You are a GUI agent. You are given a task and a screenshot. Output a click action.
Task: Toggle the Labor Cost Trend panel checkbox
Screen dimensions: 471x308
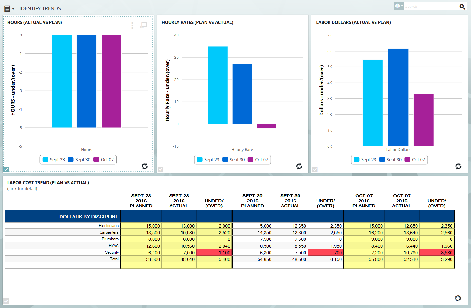pyautogui.click(x=6, y=301)
